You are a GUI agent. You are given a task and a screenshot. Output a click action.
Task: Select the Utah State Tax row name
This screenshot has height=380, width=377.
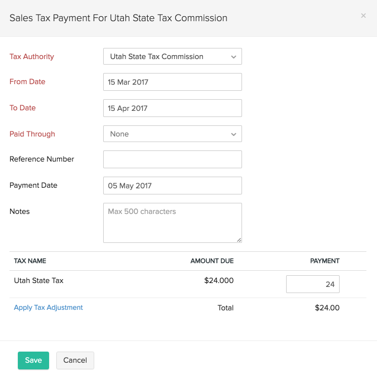click(x=38, y=281)
